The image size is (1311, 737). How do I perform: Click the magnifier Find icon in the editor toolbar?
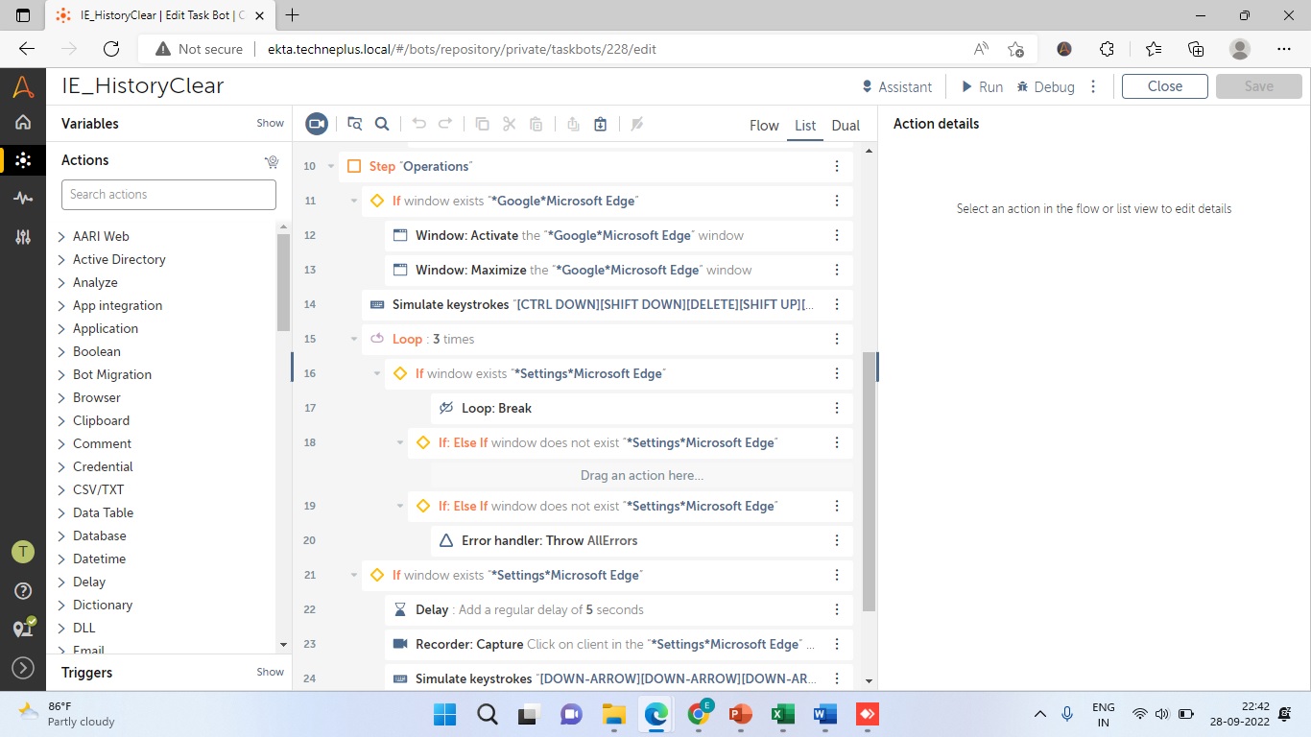(382, 124)
